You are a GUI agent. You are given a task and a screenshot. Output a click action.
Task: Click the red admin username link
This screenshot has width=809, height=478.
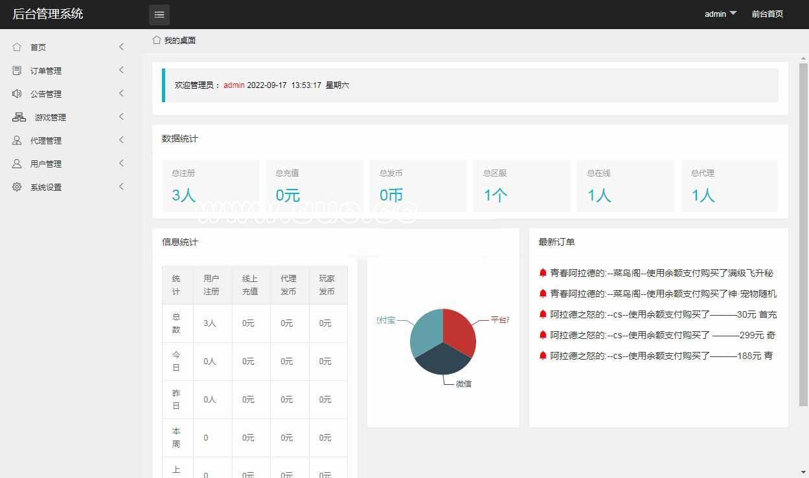coord(234,85)
